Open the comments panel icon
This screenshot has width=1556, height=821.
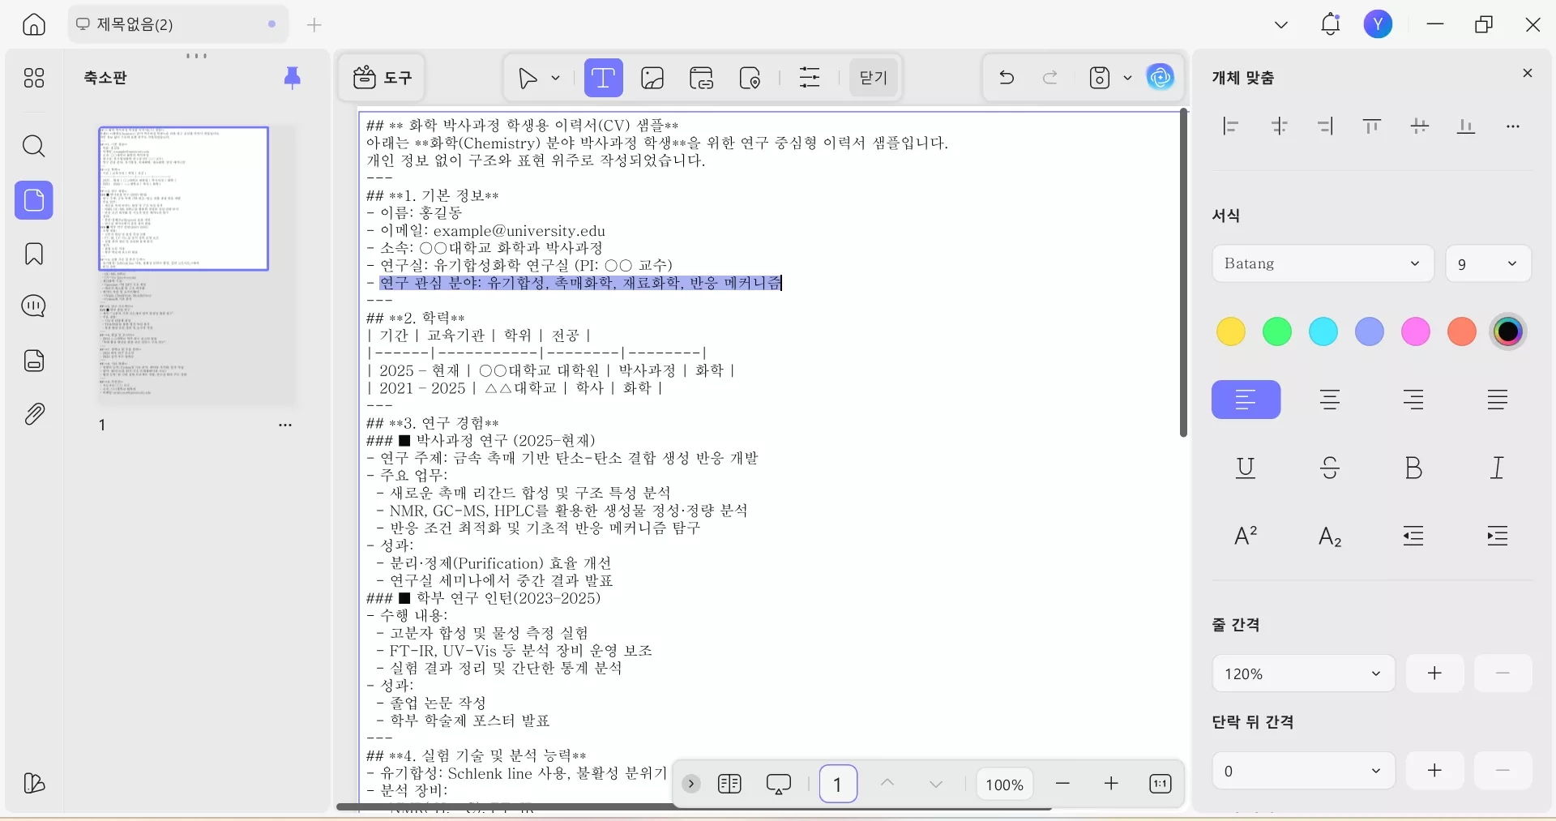coord(33,306)
